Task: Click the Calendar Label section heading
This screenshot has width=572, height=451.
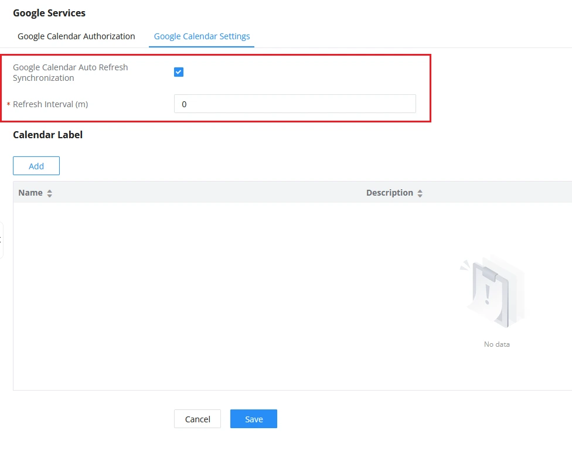Action: pyautogui.click(x=48, y=135)
